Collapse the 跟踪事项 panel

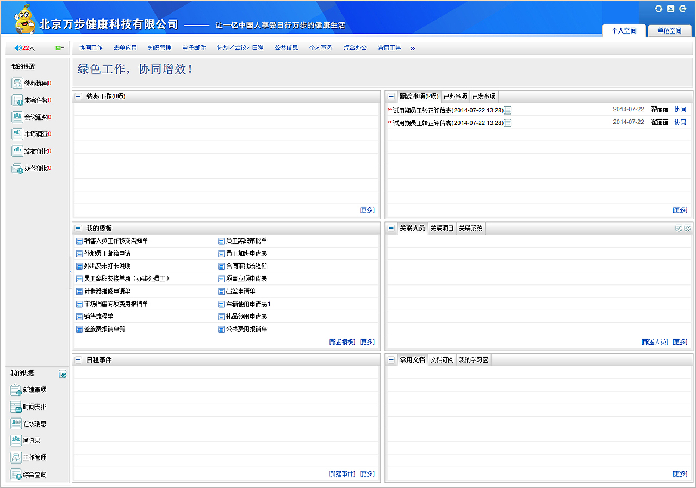click(x=391, y=97)
